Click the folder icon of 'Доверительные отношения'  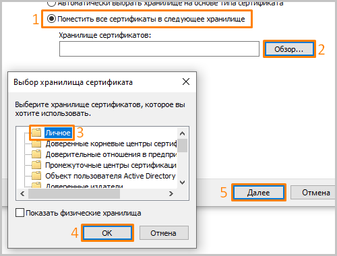36,154
